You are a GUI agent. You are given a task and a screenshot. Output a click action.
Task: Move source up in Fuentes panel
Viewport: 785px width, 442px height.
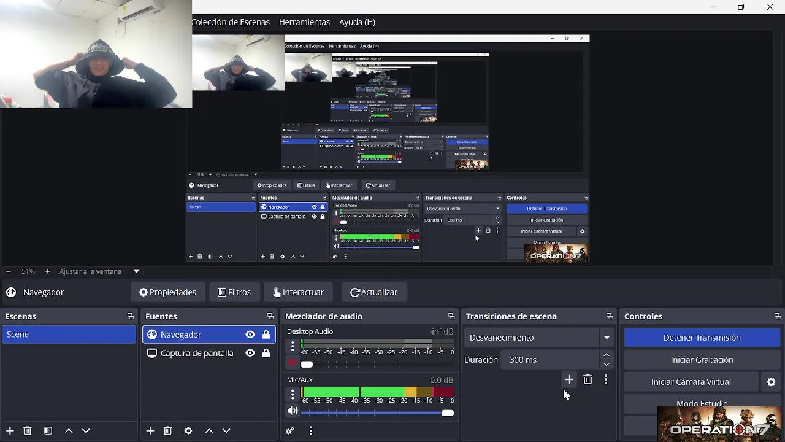pos(209,431)
